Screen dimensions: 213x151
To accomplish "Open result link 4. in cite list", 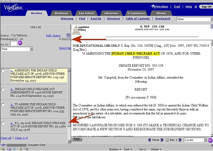I will coord(12,123).
